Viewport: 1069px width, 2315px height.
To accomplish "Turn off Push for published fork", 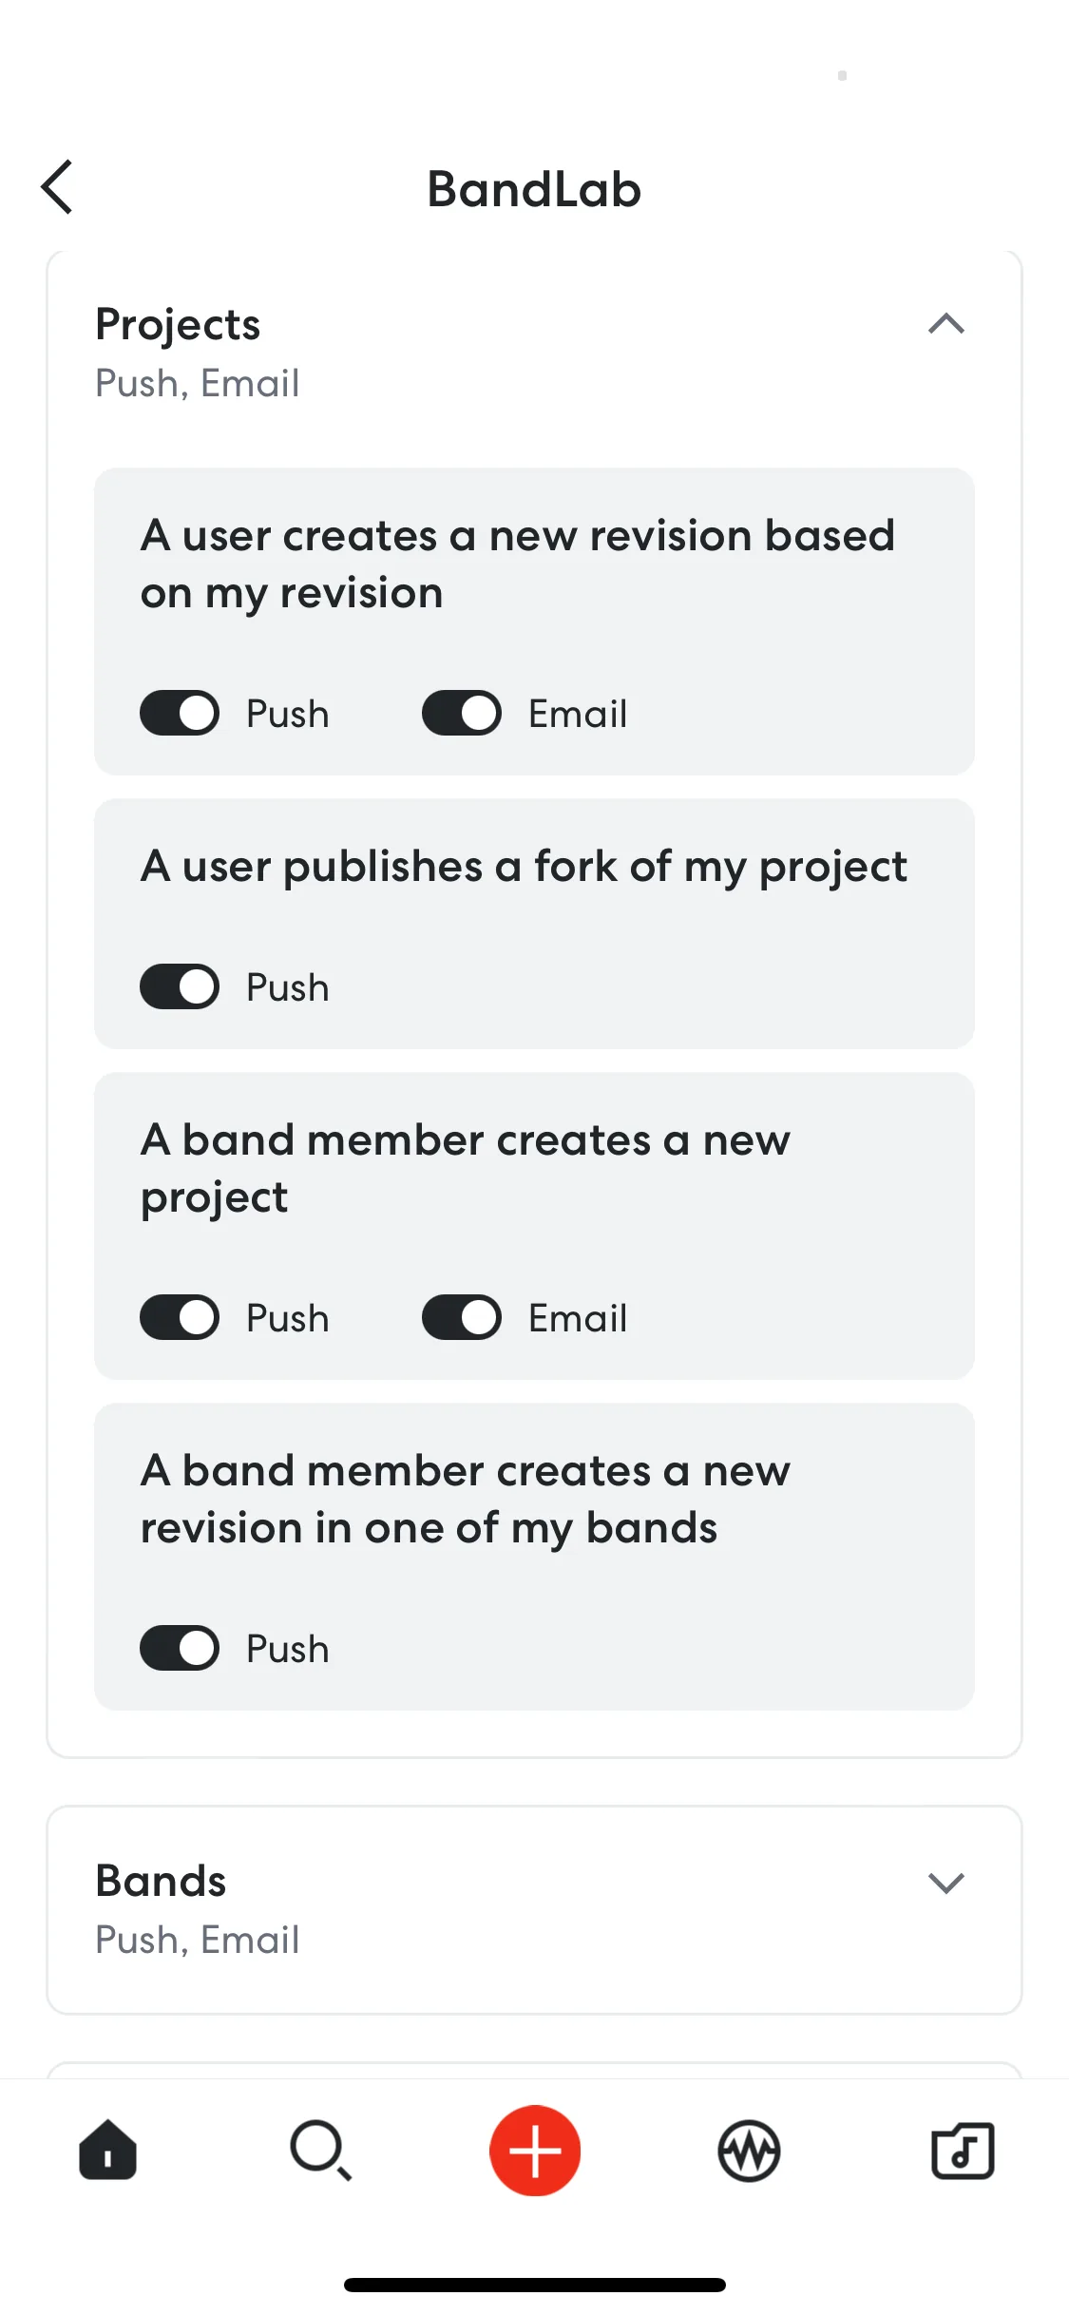I will click(x=180, y=986).
